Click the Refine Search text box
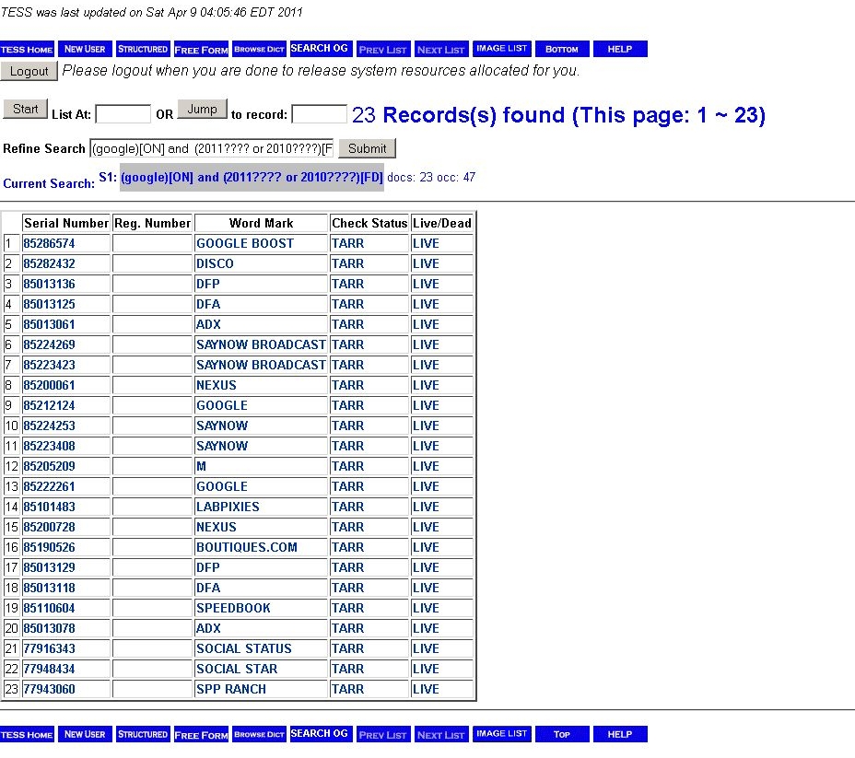855x758 pixels. point(211,148)
